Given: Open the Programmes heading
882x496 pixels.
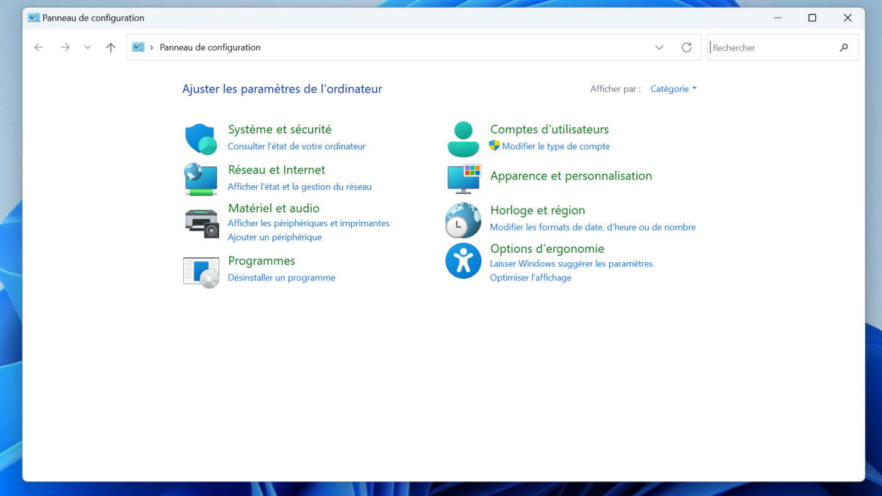Looking at the screenshot, I should pyautogui.click(x=261, y=261).
